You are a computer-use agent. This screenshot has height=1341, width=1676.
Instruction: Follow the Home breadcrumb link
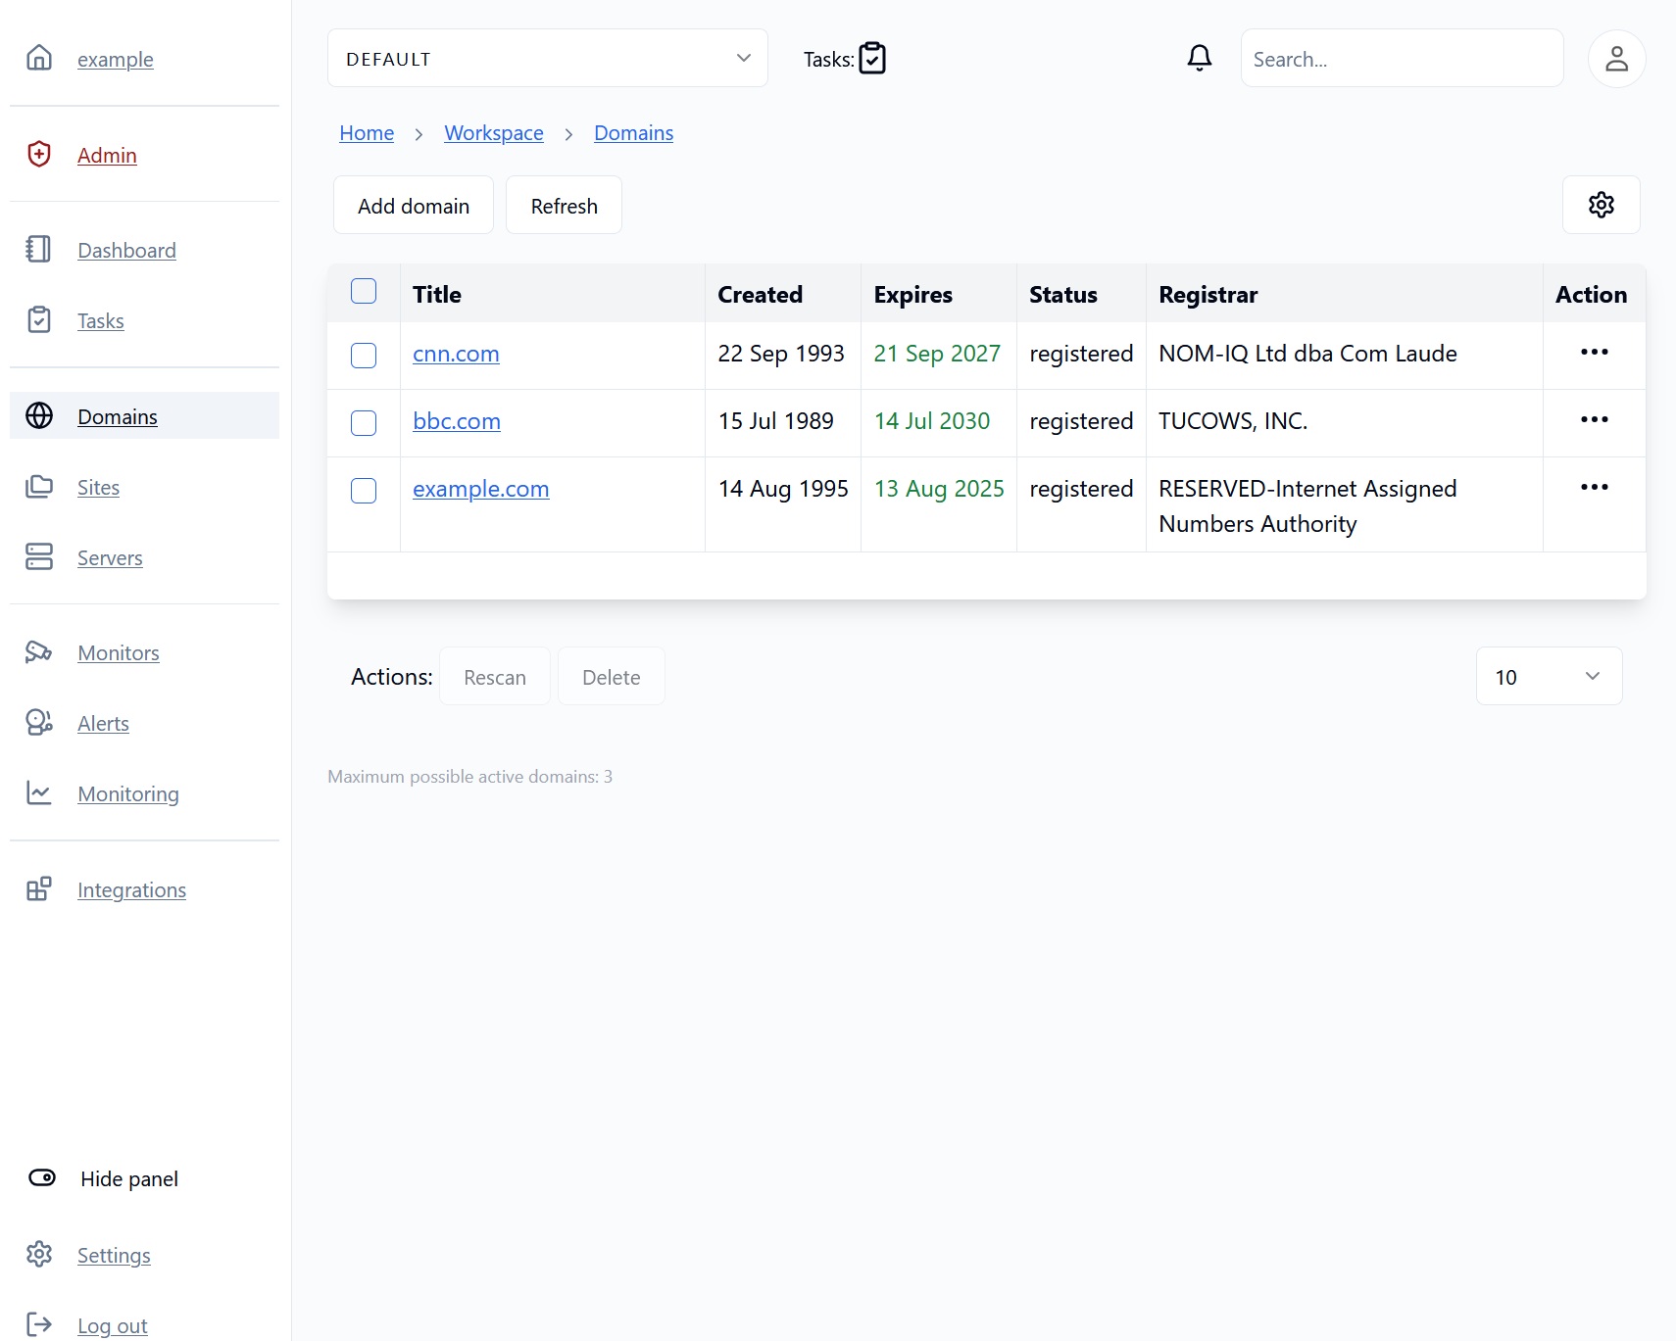tap(367, 132)
